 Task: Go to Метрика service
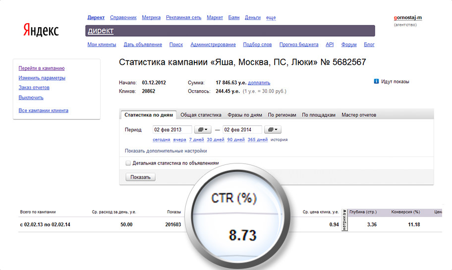[x=151, y=17]
